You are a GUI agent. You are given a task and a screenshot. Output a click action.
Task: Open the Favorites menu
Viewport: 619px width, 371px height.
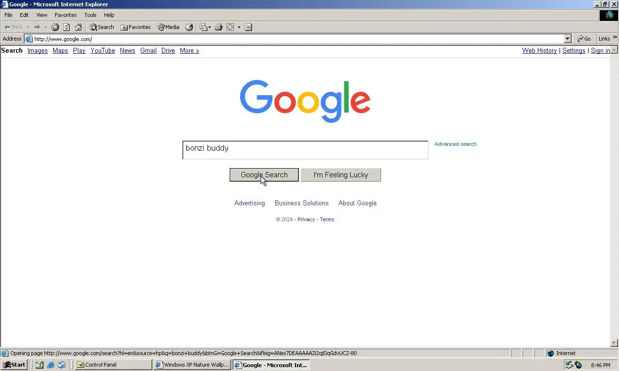point(65,15)
